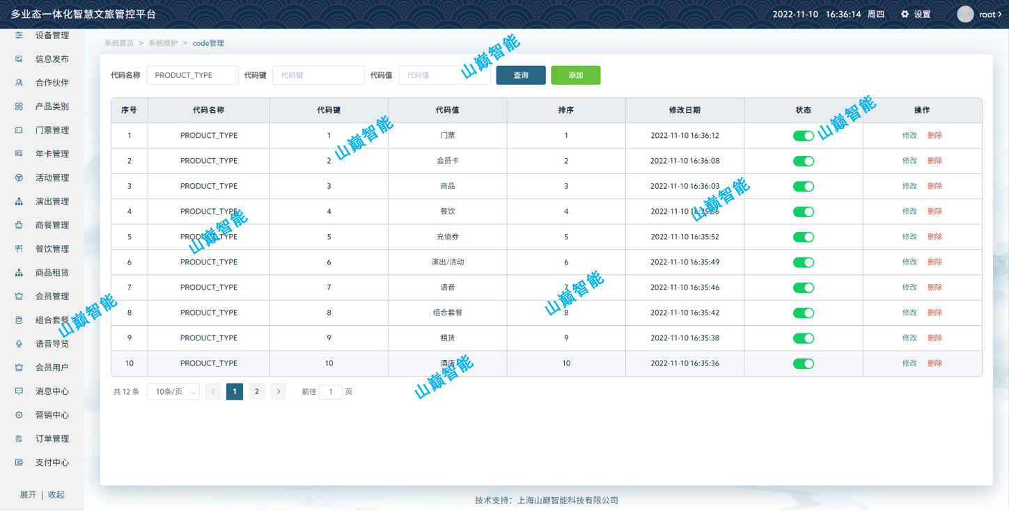Click 删除 link for 会员卡 row

click(934, 161)
